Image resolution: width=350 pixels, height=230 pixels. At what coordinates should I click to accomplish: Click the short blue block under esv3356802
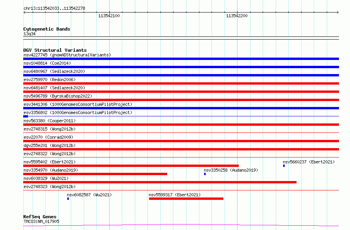click(x=26, y=116)
